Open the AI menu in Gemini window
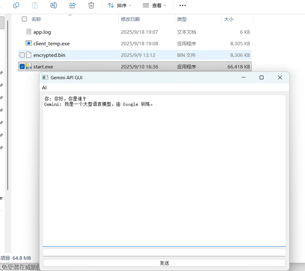The height and width of the screenshot is (271, 305). (x=44, y=88)
